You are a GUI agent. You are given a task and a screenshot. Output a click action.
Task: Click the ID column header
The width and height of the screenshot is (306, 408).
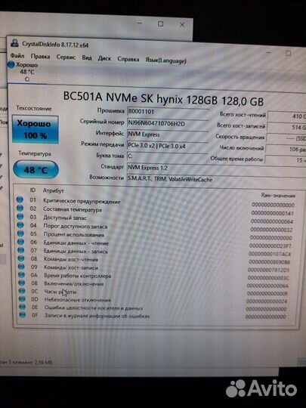coord(32,190)
